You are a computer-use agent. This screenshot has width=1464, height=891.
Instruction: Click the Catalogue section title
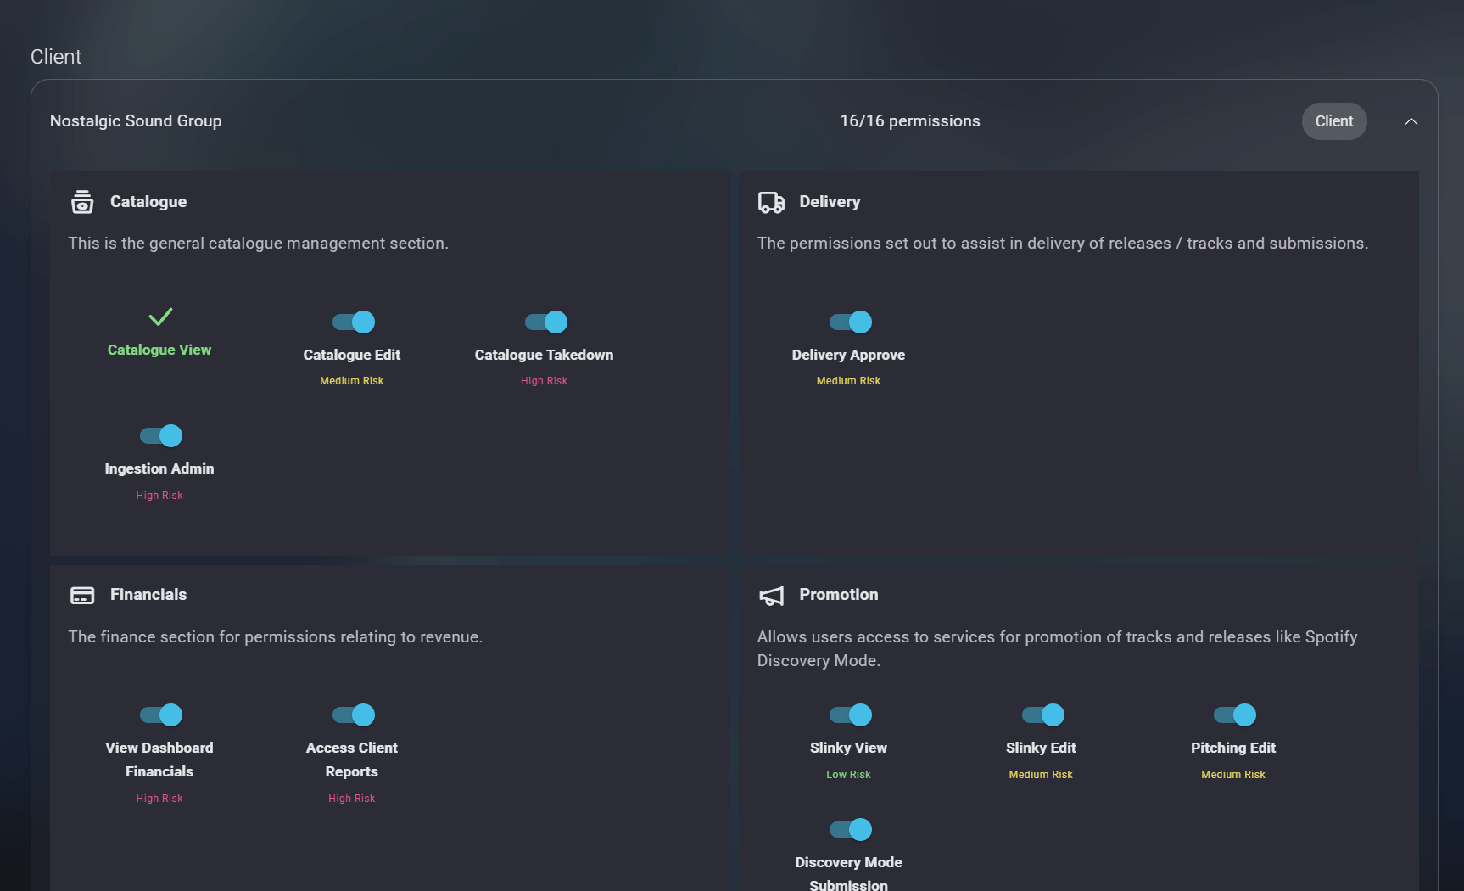[x=148, y=201]
